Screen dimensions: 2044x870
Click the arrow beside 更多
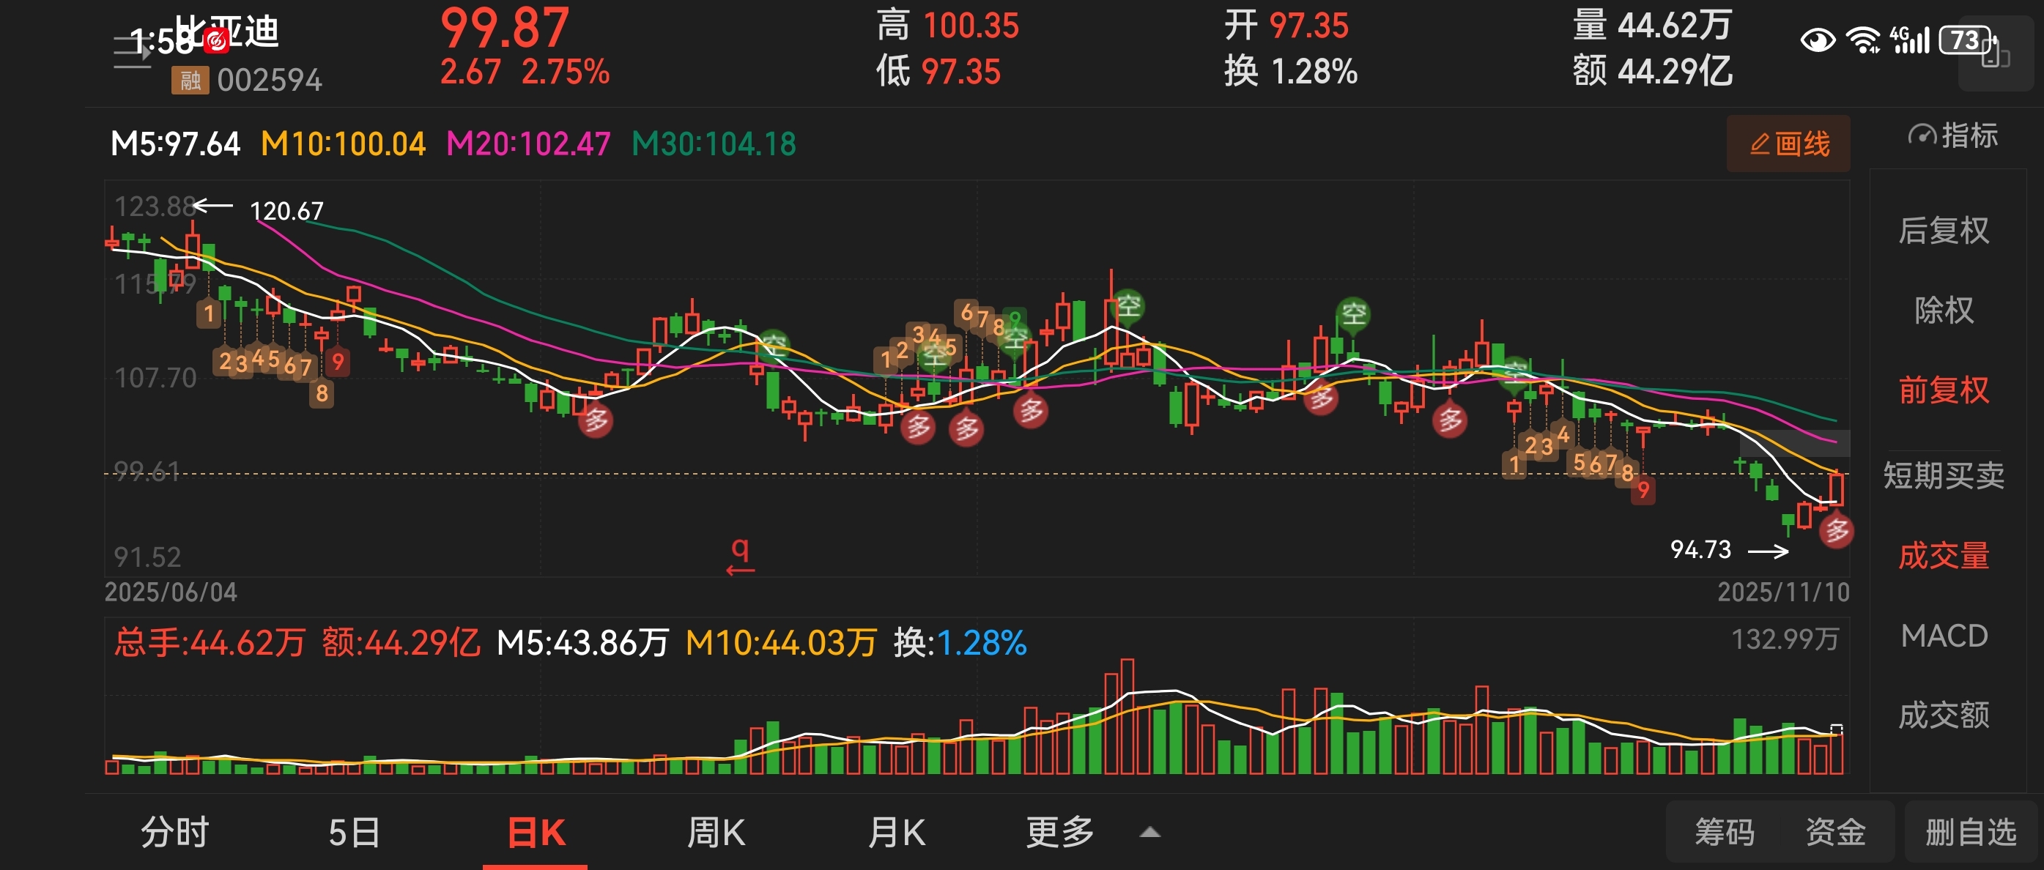(x=1149, y=832)
